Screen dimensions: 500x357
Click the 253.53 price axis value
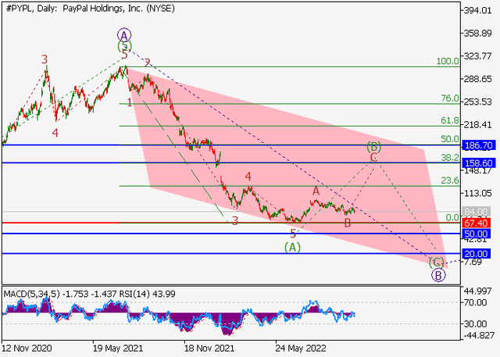pos(478,102)
